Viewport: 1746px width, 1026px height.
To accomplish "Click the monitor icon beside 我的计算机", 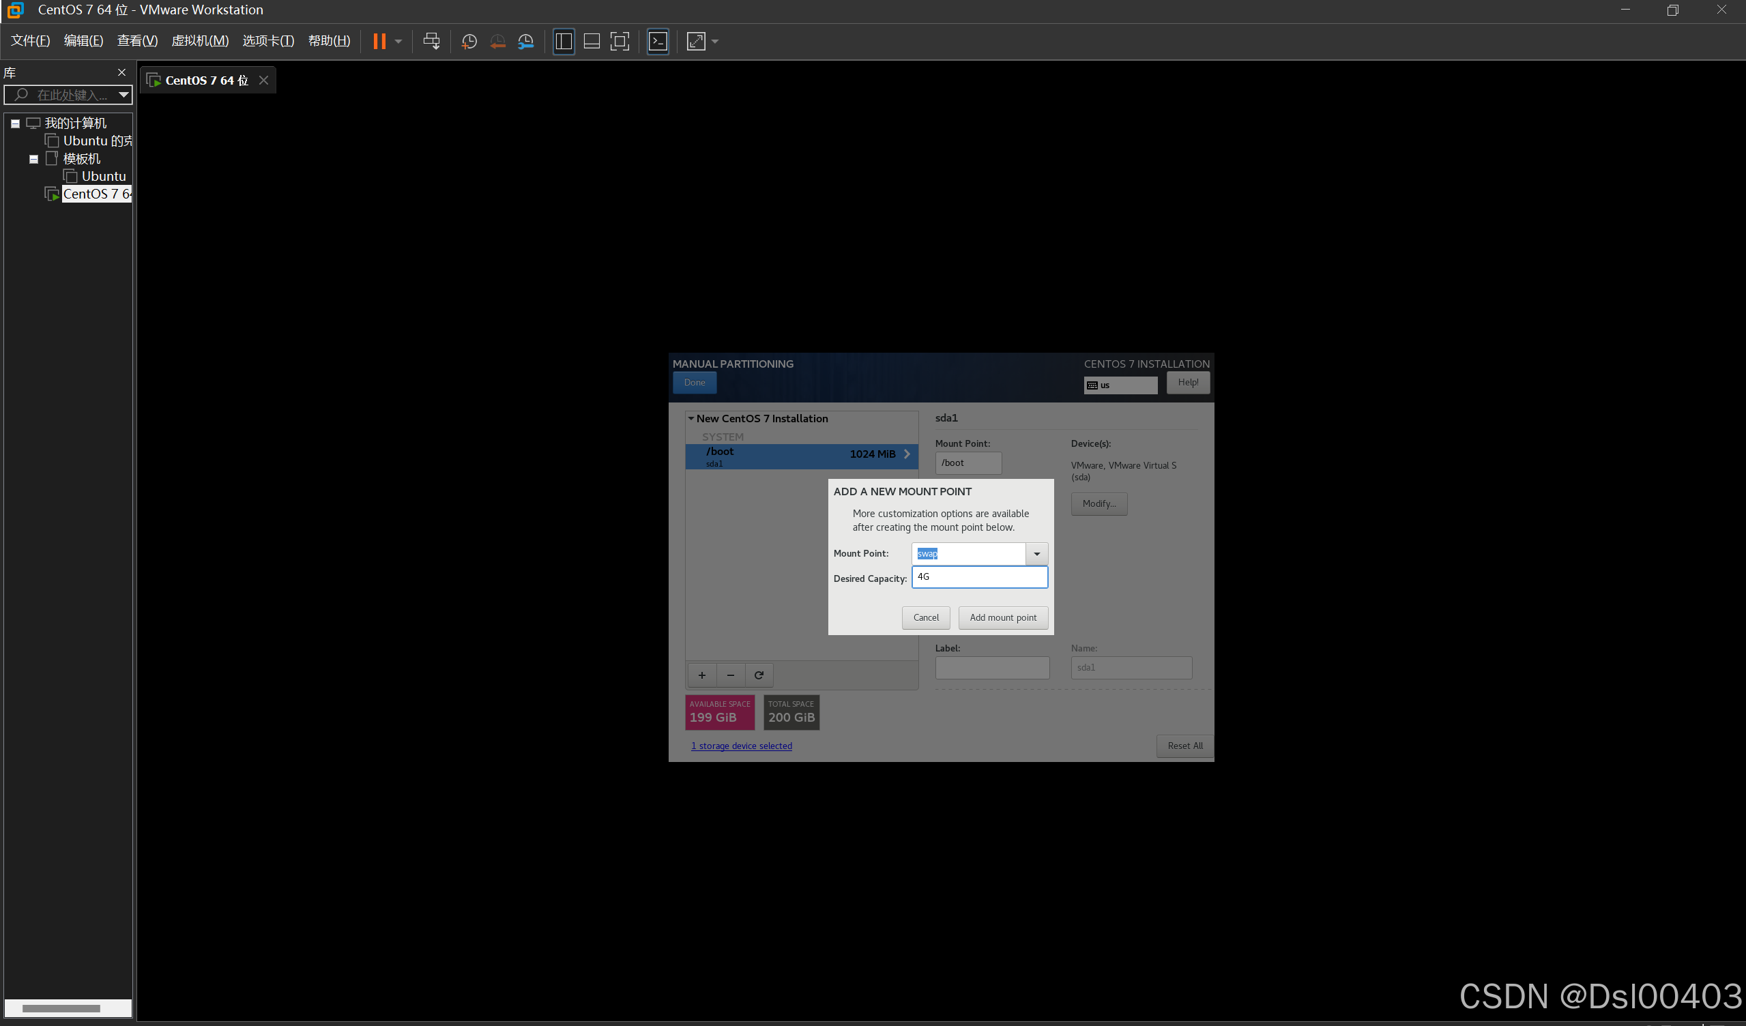I will click(x=33, y=123).
